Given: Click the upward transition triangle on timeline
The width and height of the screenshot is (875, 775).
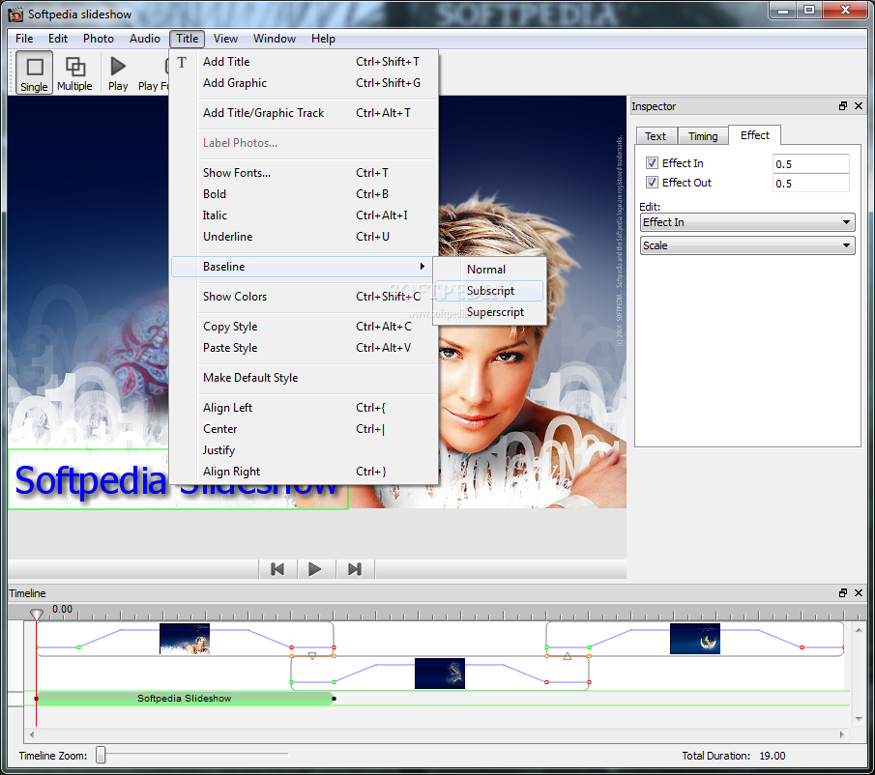Looking at the screenshot, I should (568, 656).
